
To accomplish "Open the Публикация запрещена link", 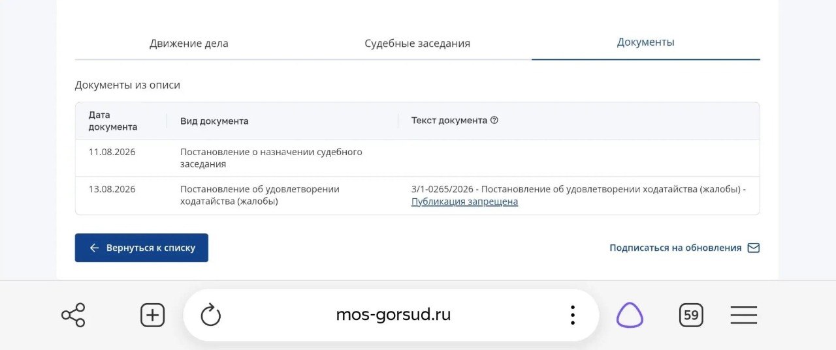I will 464,202.
